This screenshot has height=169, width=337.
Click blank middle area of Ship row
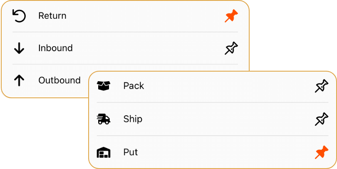pyautogui.click(x=228, y=119)
